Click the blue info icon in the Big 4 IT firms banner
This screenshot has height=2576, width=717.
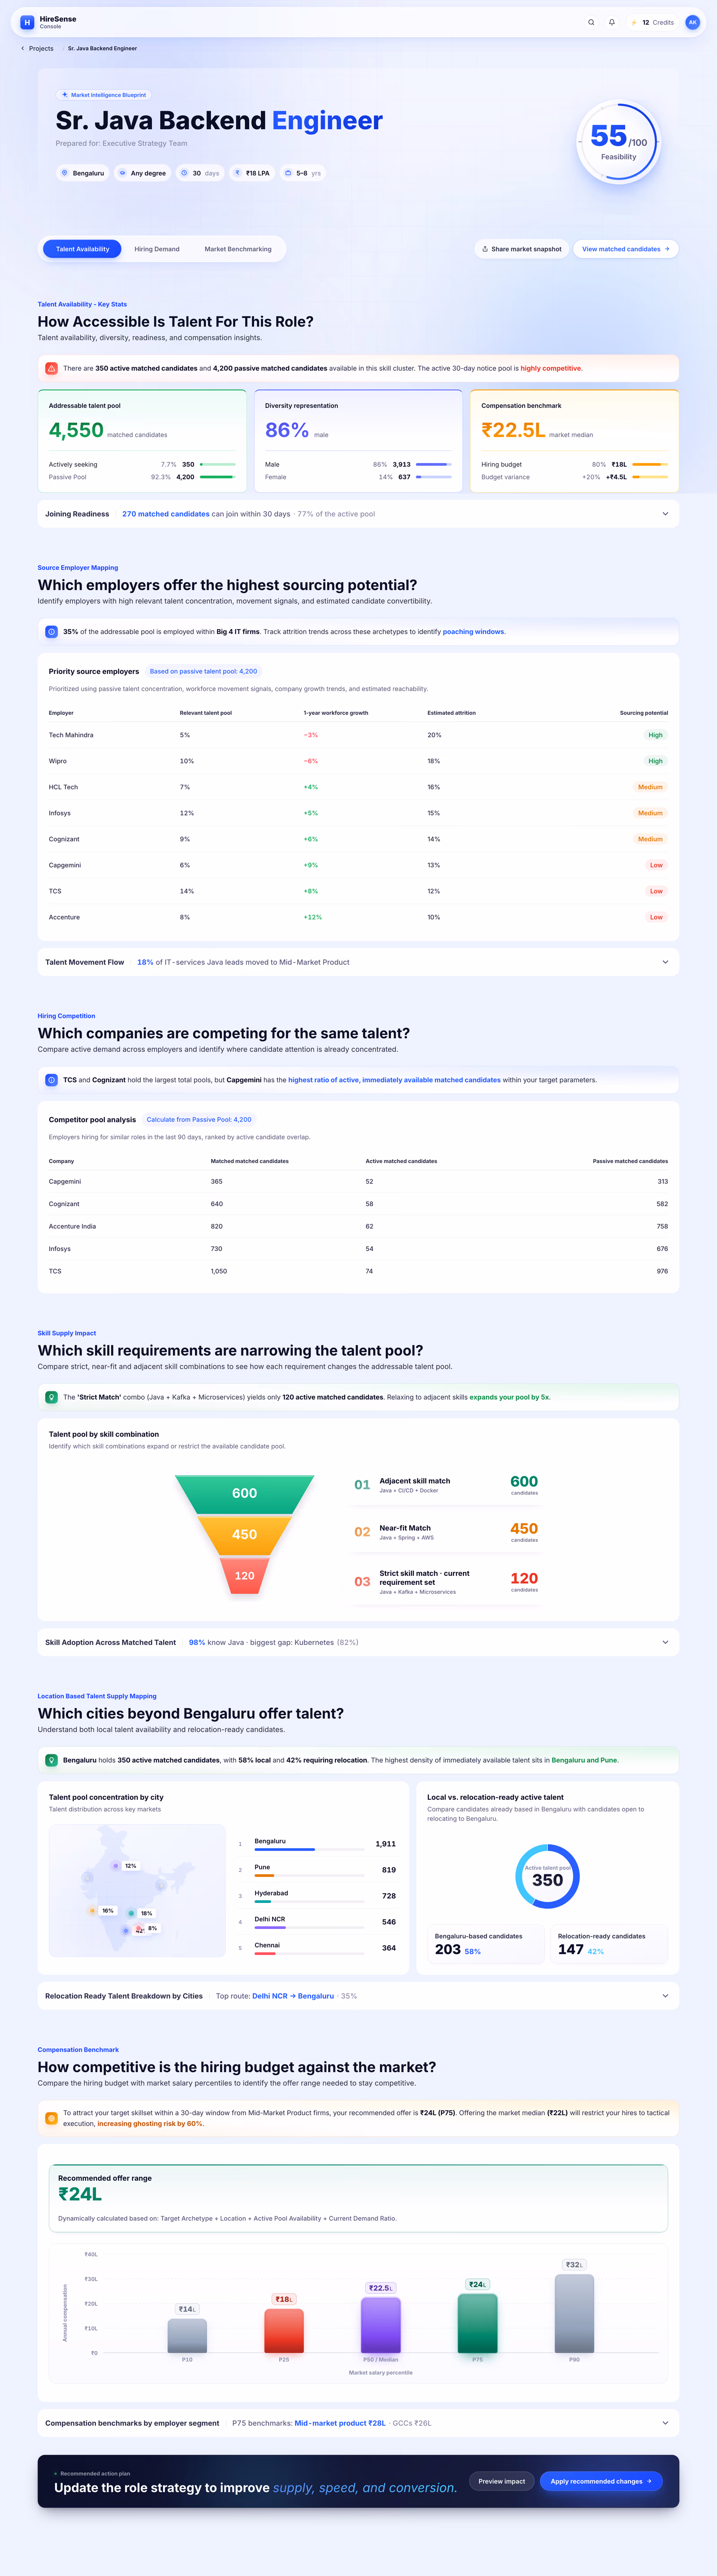pyautogui.click(x=52, y=632)
